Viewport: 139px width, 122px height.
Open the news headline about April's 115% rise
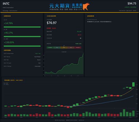pos(100,22)
